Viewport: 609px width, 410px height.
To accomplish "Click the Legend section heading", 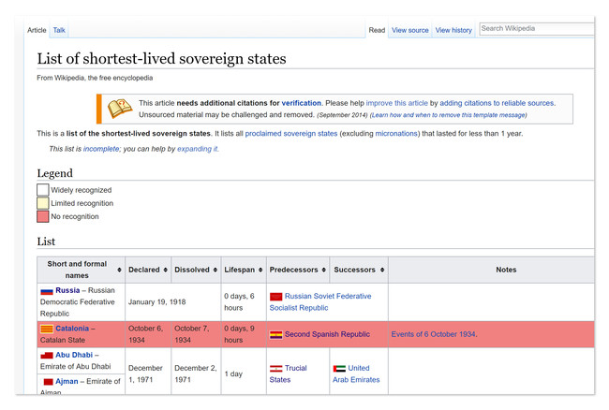I will click(54, 173).
